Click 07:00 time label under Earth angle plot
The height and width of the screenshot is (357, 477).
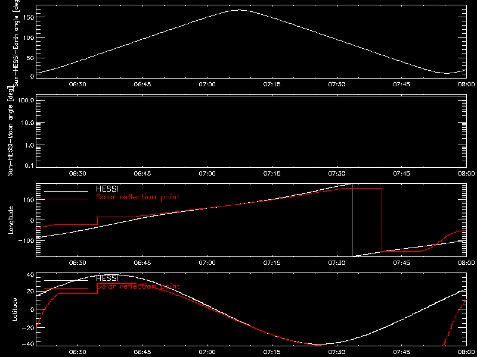(x=207, y=84)
